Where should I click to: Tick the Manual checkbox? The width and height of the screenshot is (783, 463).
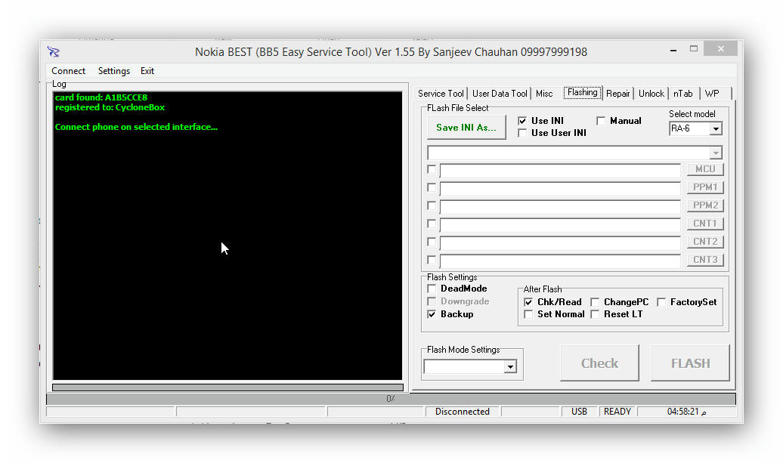[601, 121]
